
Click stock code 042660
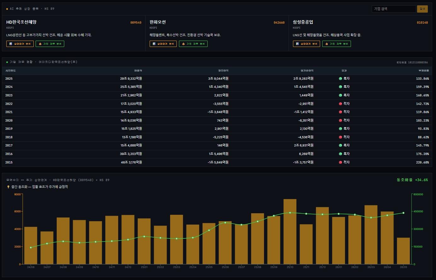(x=279, y=23)
